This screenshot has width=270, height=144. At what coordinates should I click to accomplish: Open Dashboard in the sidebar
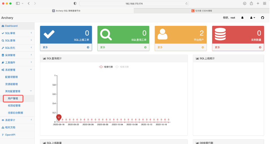pos(17,26)
